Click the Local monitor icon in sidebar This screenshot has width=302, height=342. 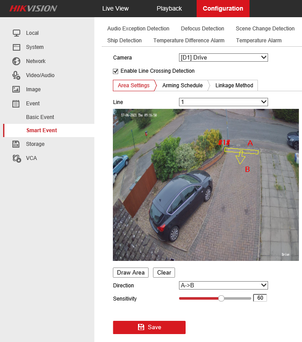16,33
